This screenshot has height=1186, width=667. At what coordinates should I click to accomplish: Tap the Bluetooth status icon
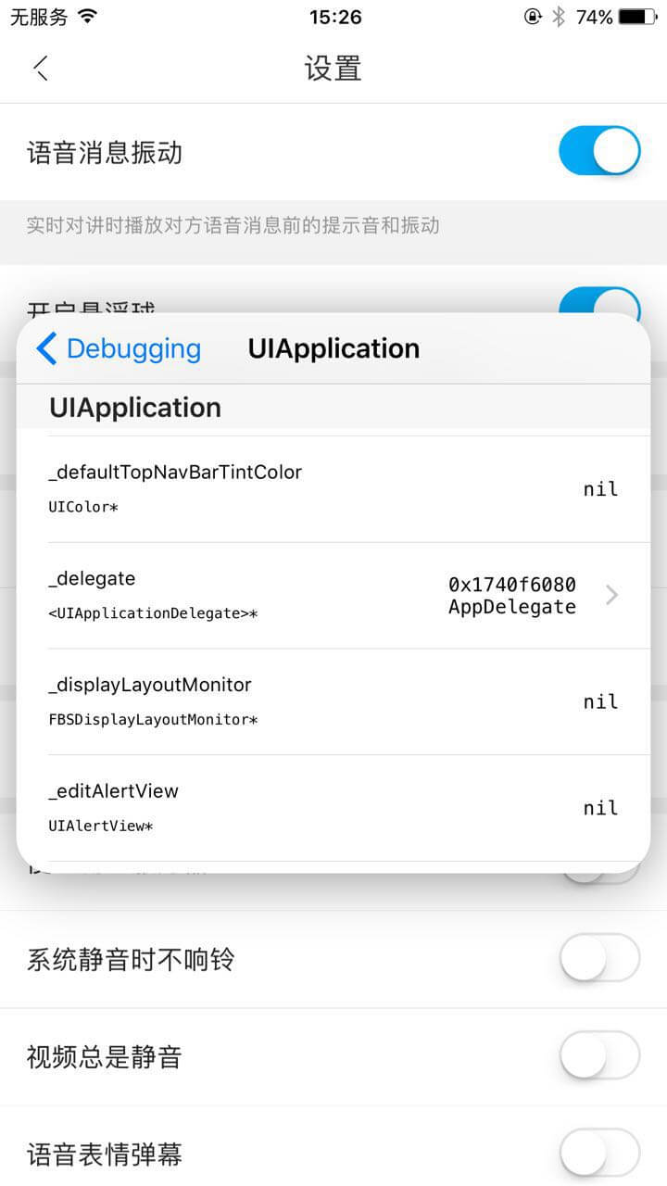[x=558, y=17]
